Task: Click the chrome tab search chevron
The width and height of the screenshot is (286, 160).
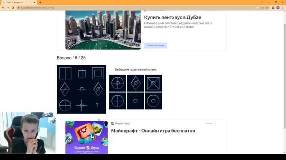Action: (262, 2)
